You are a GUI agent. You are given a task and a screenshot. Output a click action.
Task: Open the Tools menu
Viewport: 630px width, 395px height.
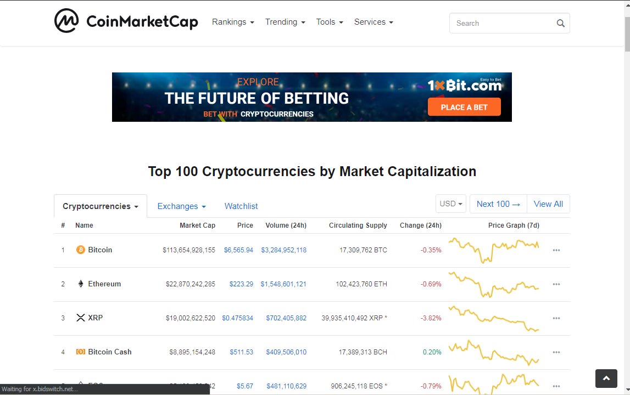click(x=330, y=22)
